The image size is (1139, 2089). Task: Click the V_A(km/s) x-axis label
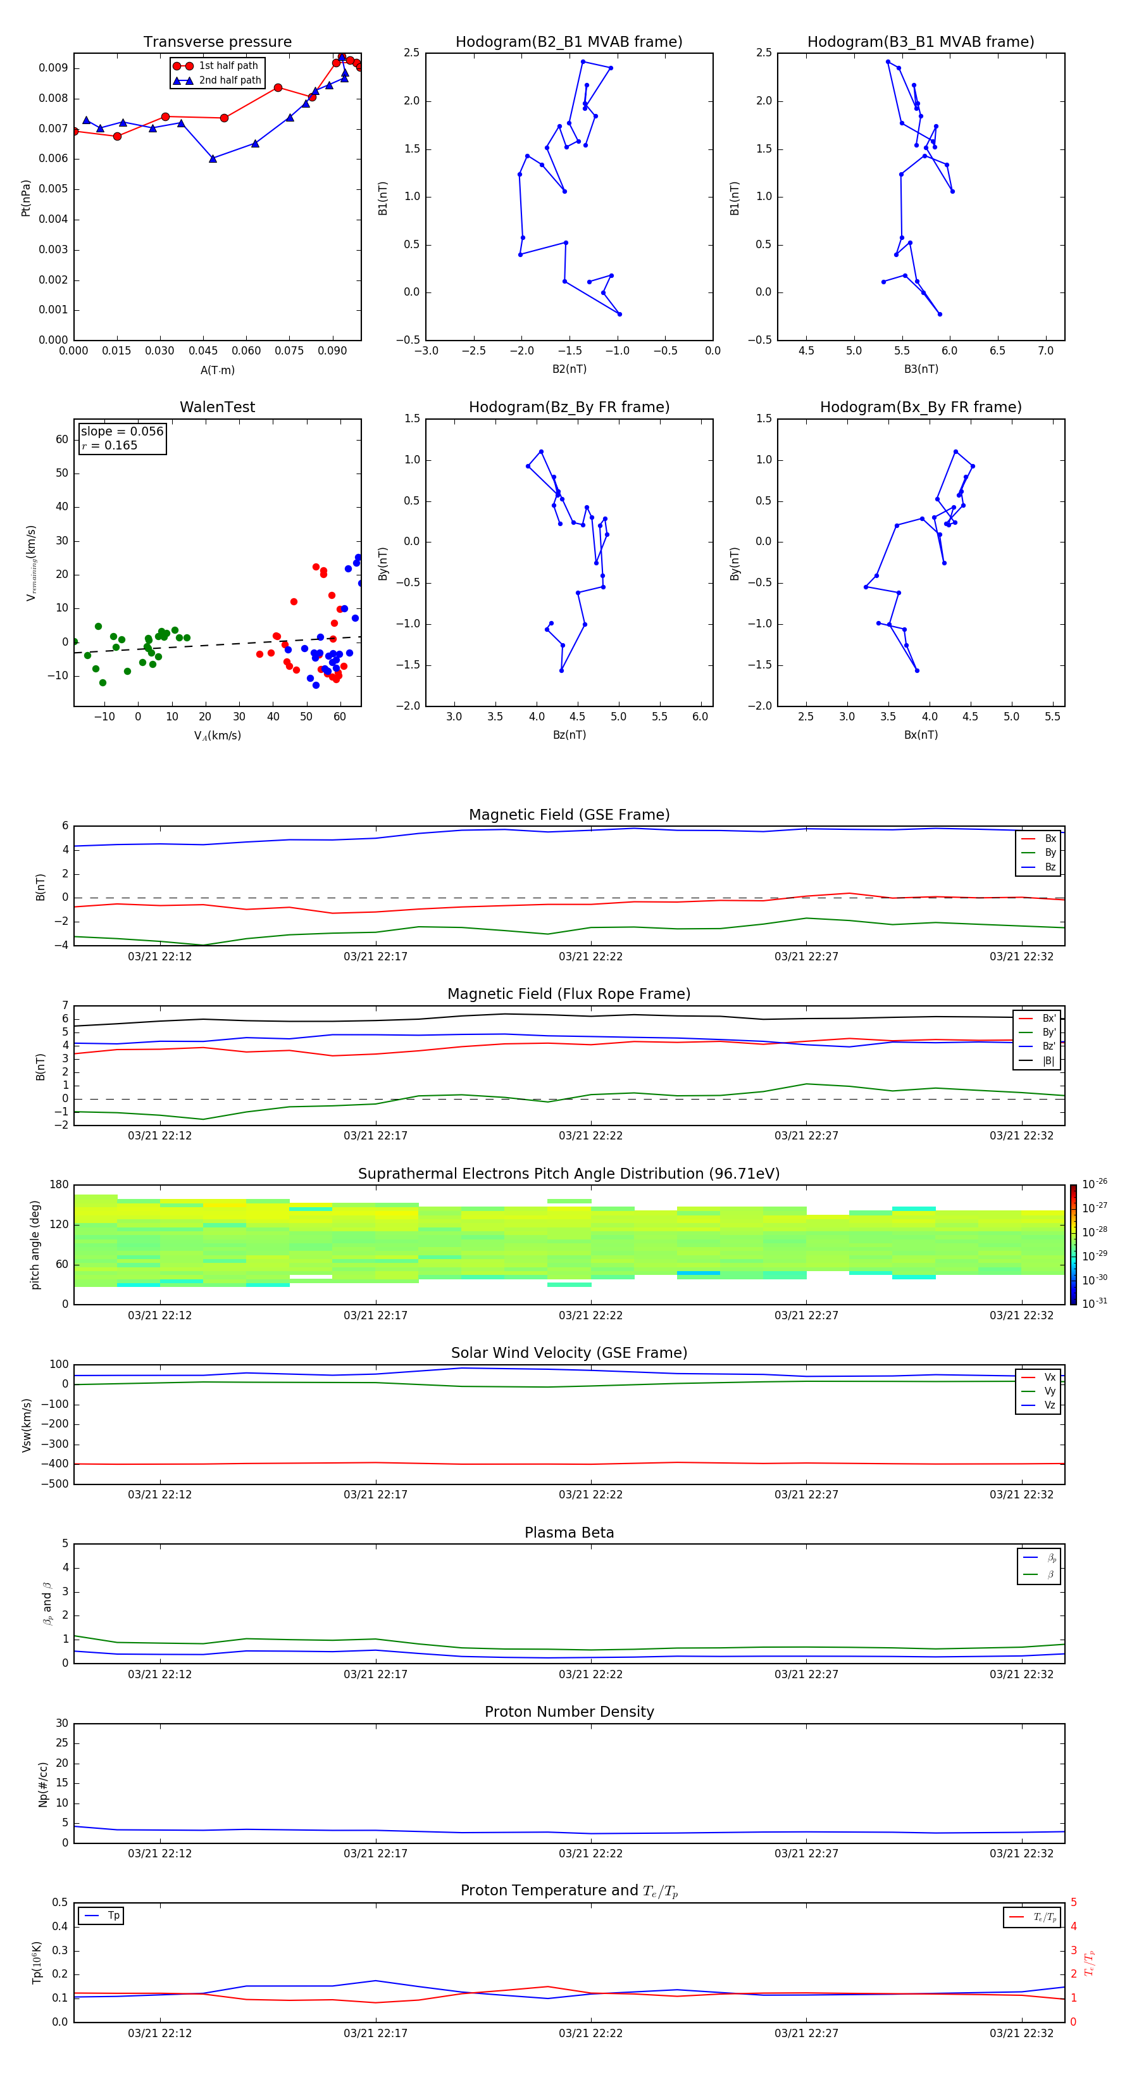click(217, 736)
